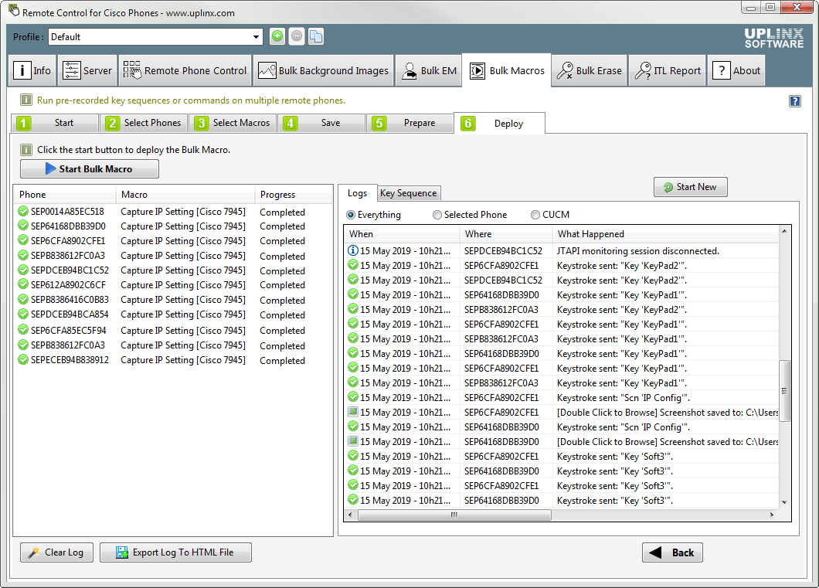Click info icon on JTAPI monitoring session log row
Image resolution: width=819 pixels, height=588 pixels.
[x=353, y=250]
